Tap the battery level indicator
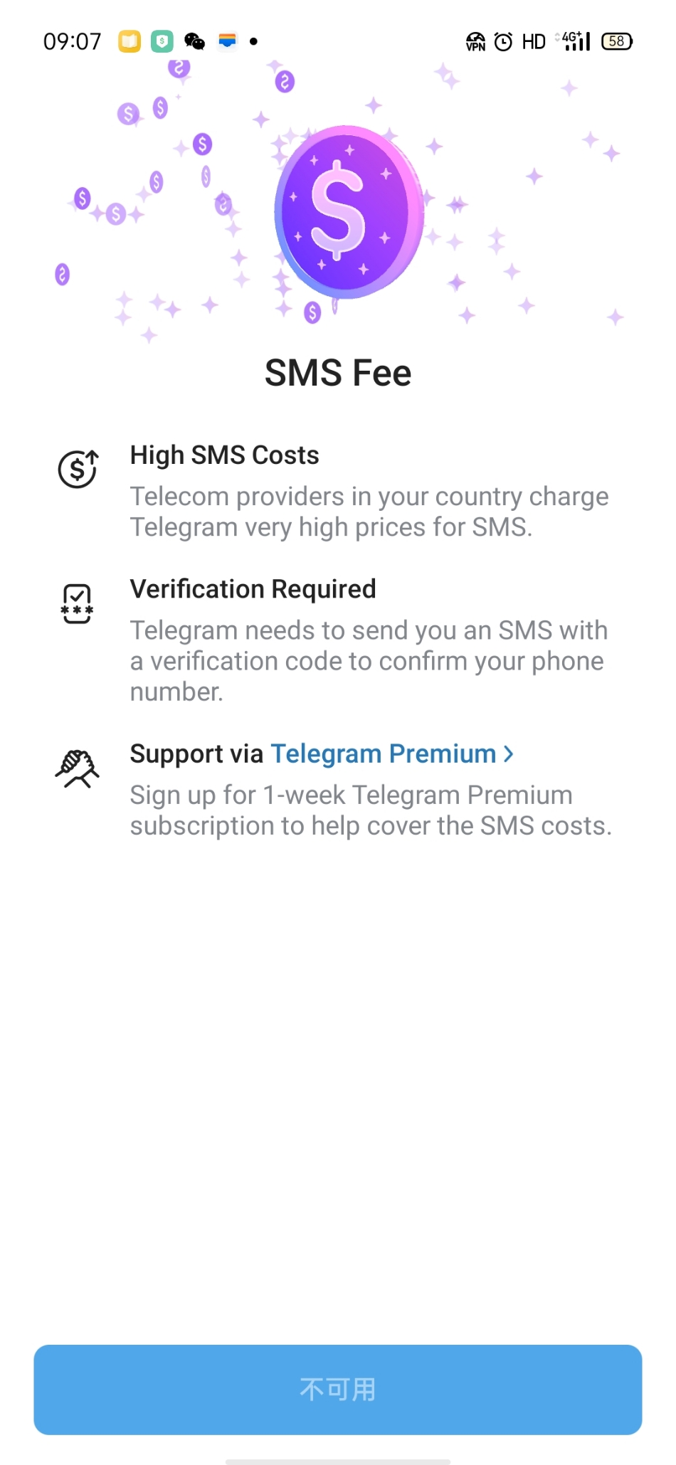Image resolution: width=676 pixels, height=1465 pixels. pos(616,41)
